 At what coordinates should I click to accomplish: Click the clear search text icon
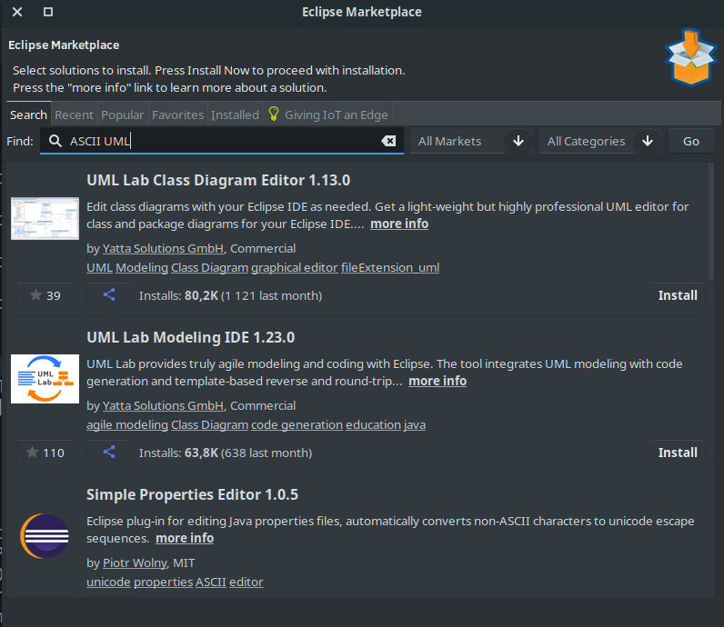pyautogui.click(x=388, y=141)
